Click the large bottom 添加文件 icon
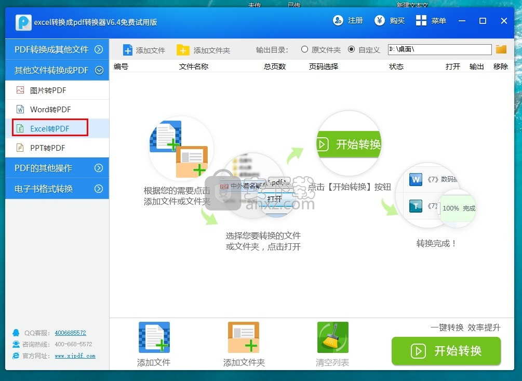 pos(154,337)
